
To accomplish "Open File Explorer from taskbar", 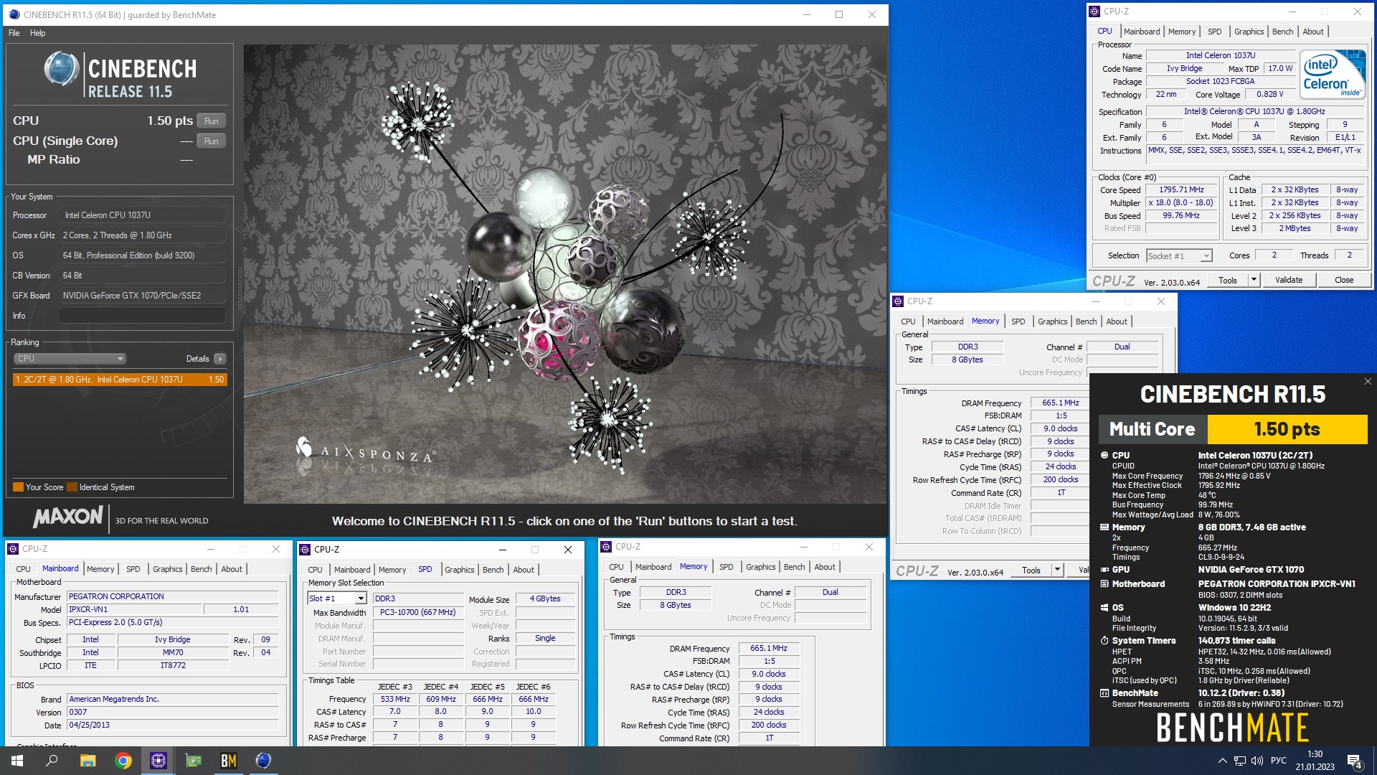I will [87, 761].
